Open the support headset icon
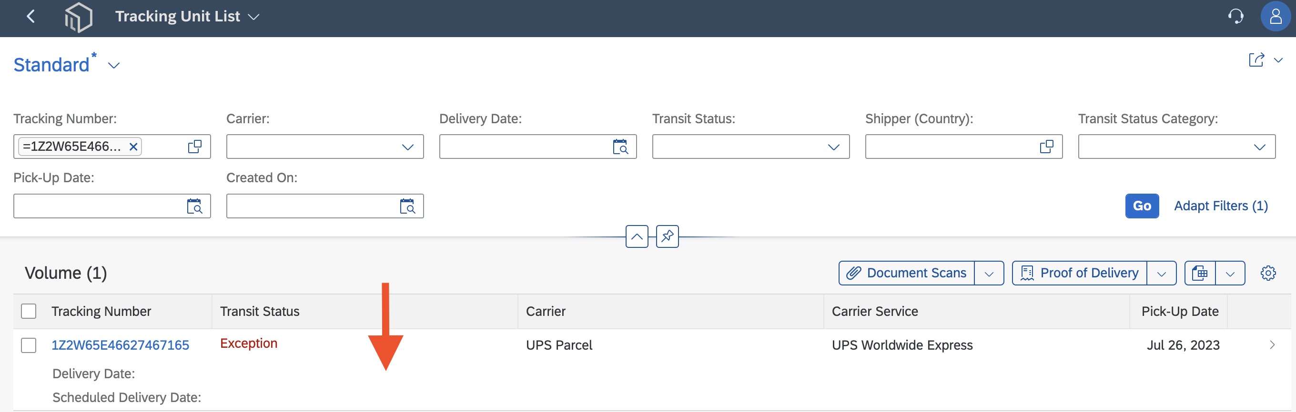This screenshot has height=412, width=1296. 1235,17
